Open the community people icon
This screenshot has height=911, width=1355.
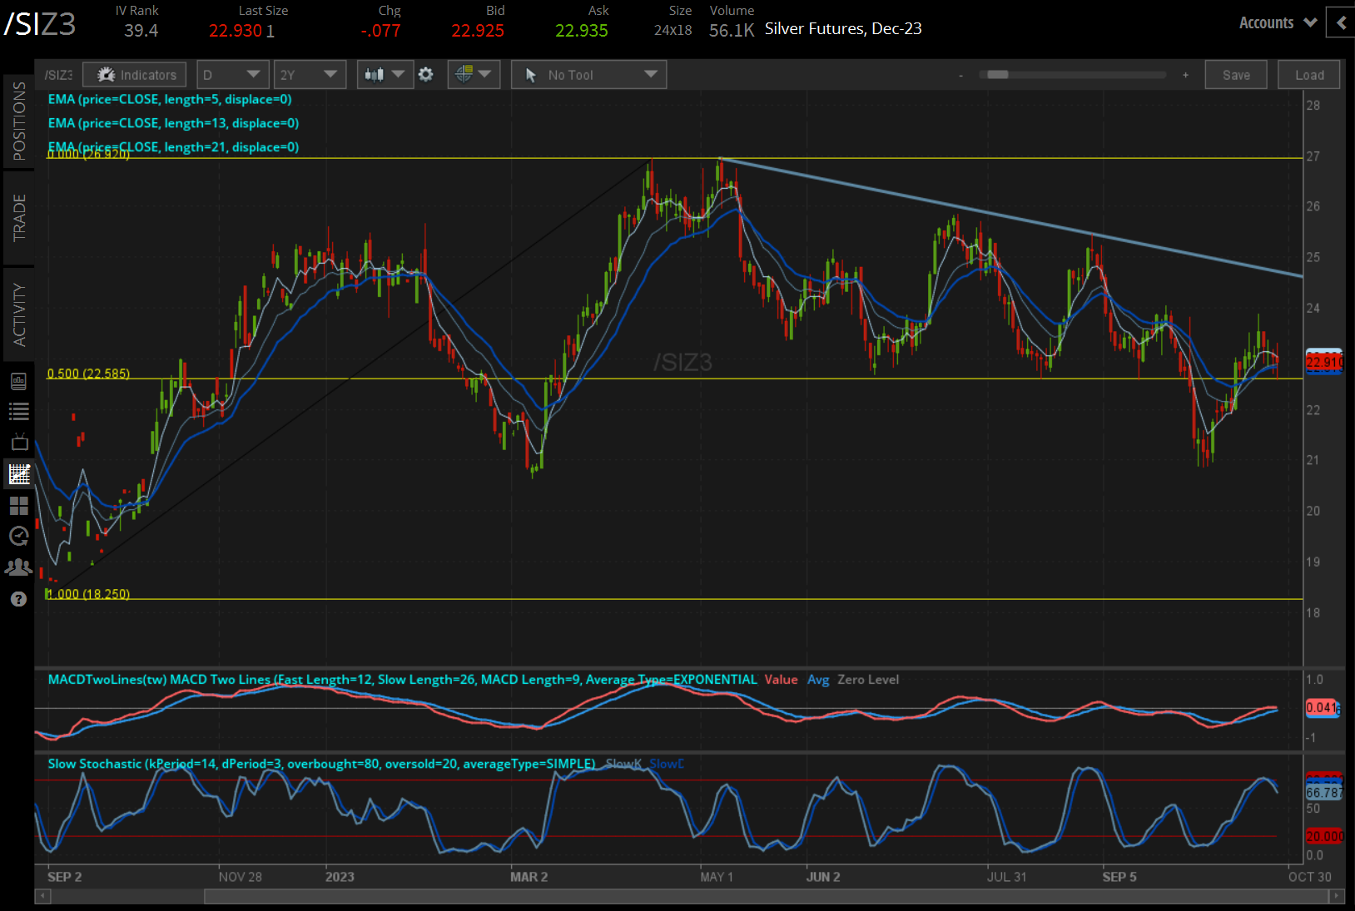18,567
